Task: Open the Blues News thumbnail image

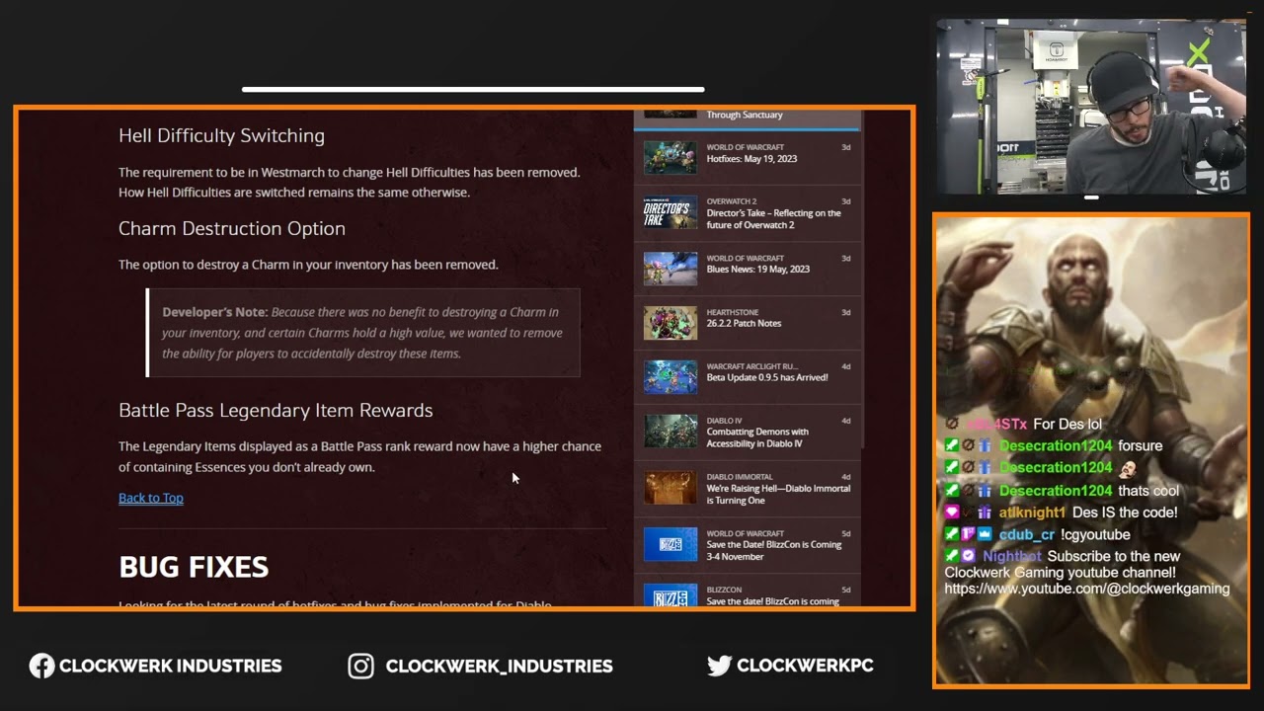Action: point(671,269)
